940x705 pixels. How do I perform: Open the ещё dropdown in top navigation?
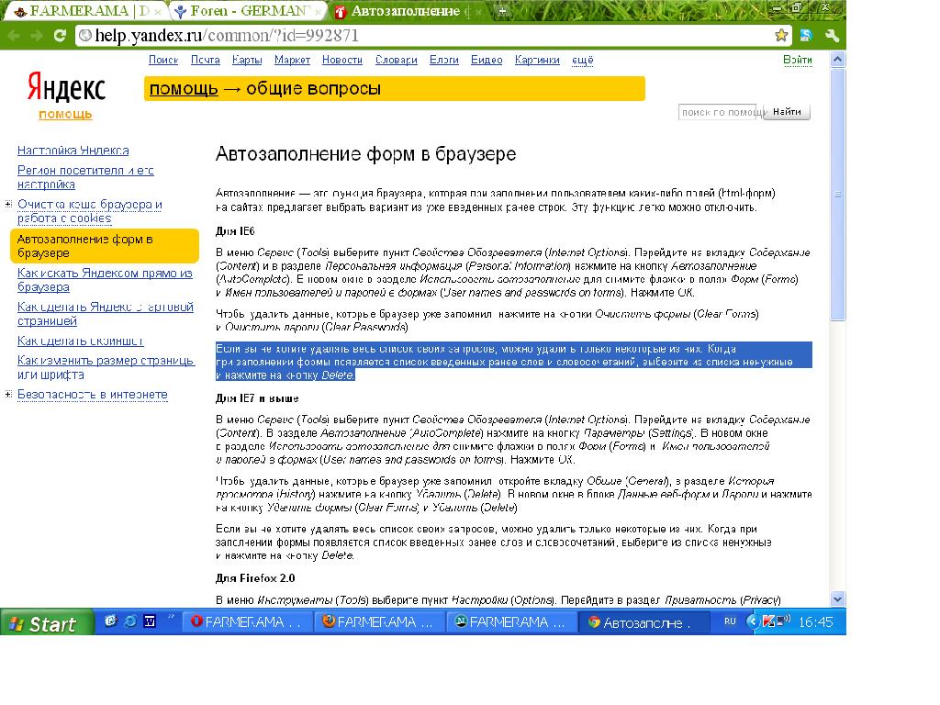click(582, 60)
